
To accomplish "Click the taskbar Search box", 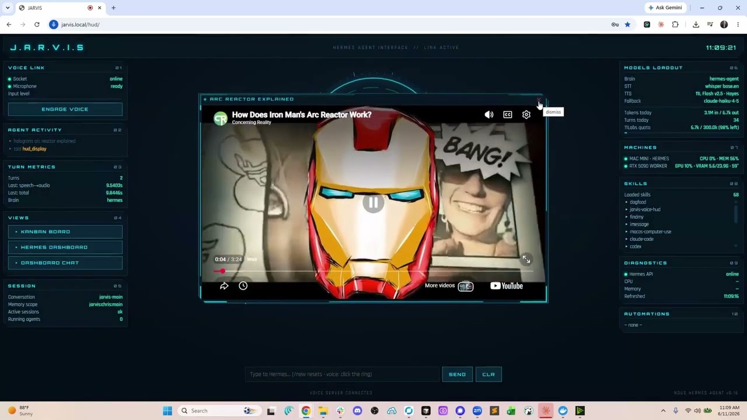I will point(218,411).
